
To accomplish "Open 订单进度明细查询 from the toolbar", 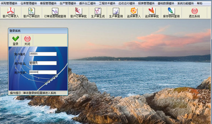I will [55, 13].
